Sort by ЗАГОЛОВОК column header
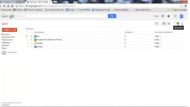 tap(39, 32)
